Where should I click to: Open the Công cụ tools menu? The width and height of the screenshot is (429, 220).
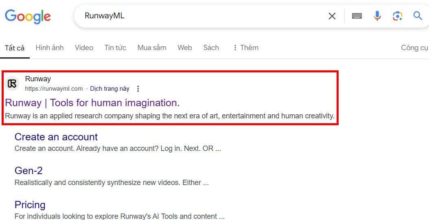click(x=414, y=48)
